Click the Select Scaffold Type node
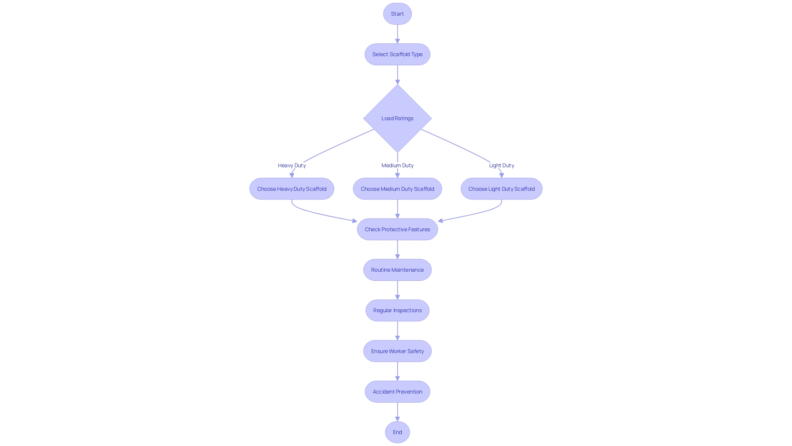Screen dimensions: 792x446 [x=397, y=54]
